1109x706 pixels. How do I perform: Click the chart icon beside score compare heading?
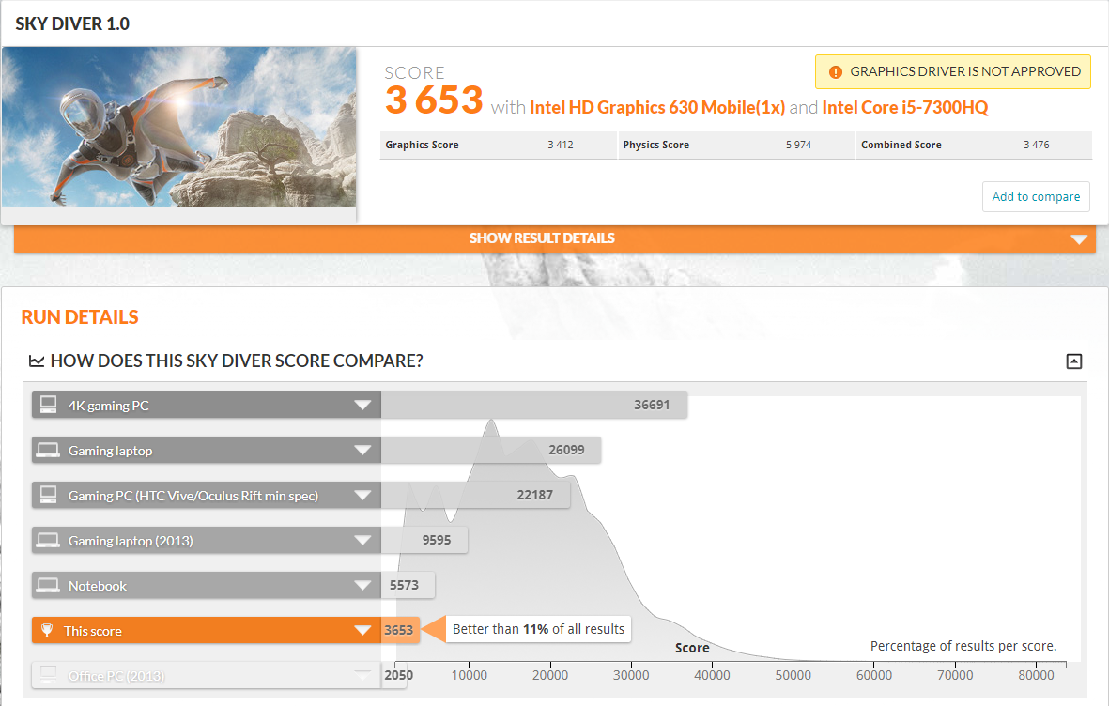point(36,361)
